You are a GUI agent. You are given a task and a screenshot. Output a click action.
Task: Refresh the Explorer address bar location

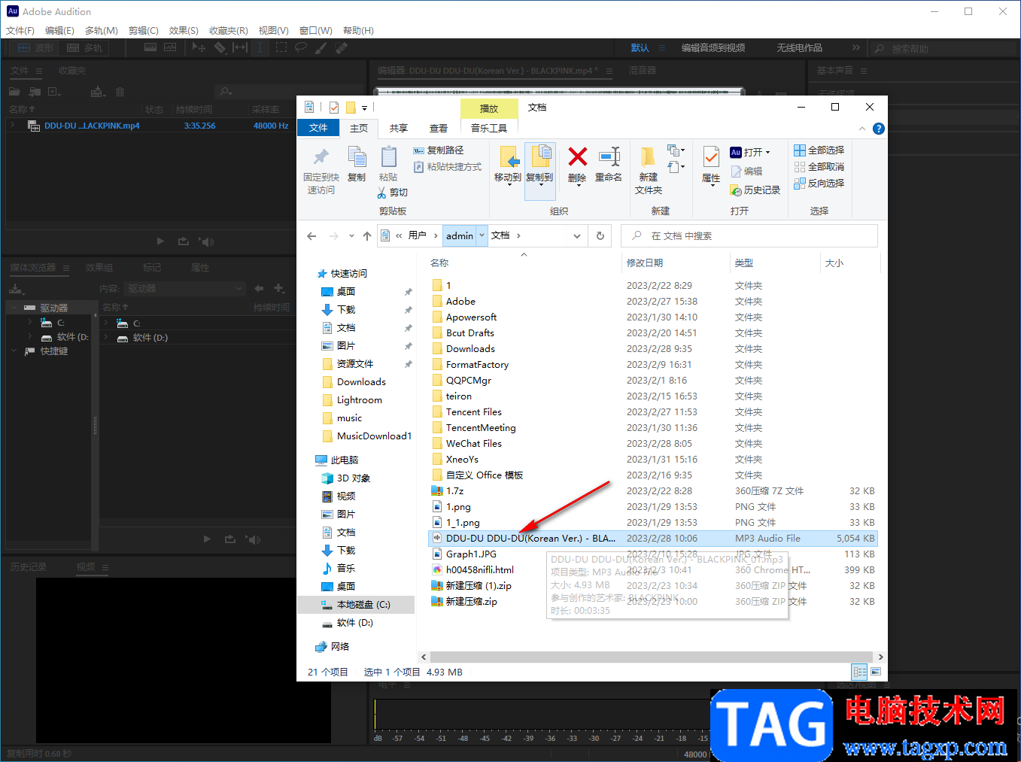click(600, 236)
